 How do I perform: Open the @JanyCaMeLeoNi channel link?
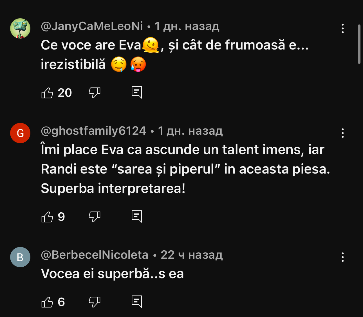pos(92,26)
